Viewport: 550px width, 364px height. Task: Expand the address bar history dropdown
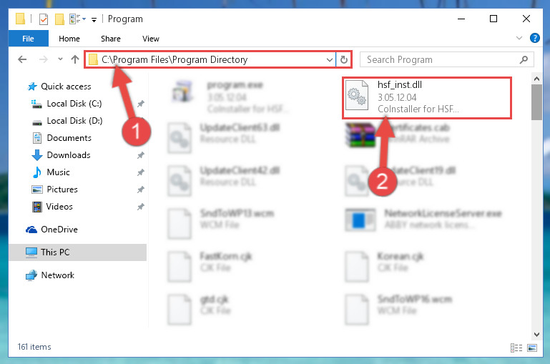[330, 59]
